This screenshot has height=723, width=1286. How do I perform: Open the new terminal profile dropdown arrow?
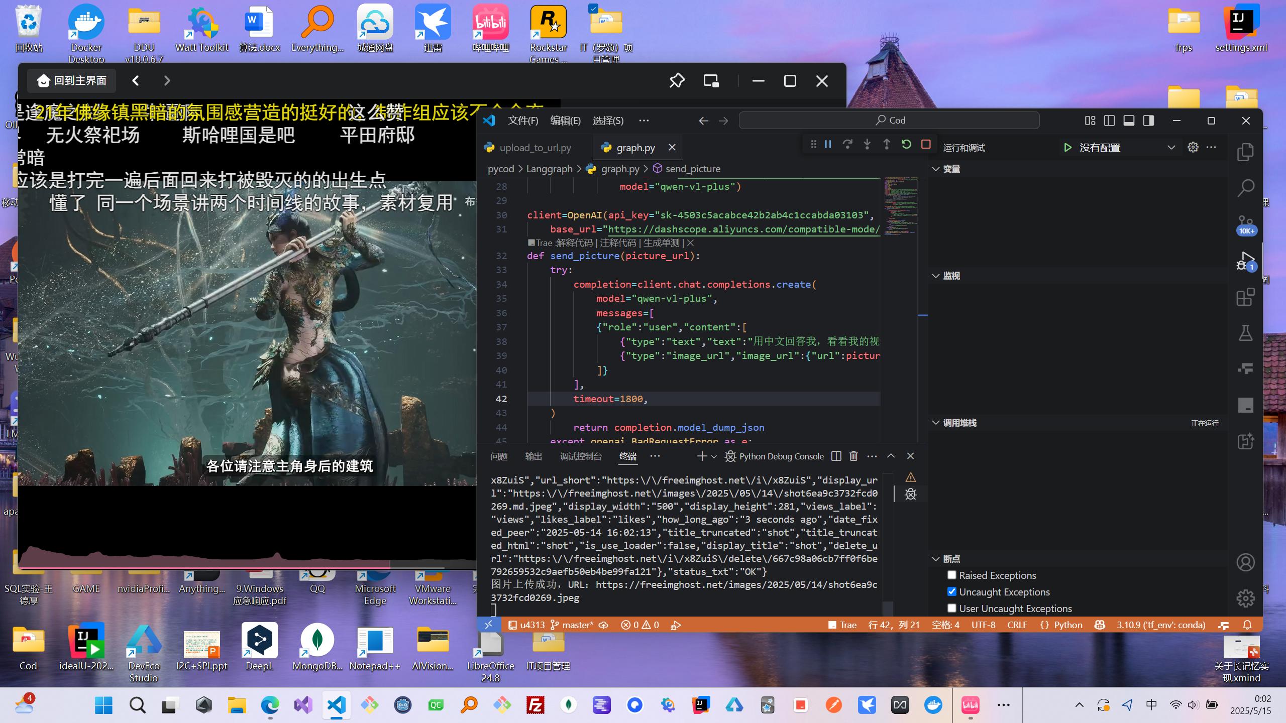pos(714,456)
